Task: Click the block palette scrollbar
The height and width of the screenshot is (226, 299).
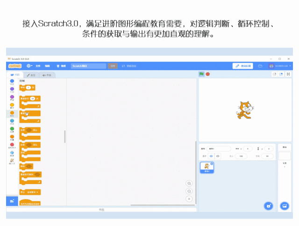Action: (x=65, y=137)
